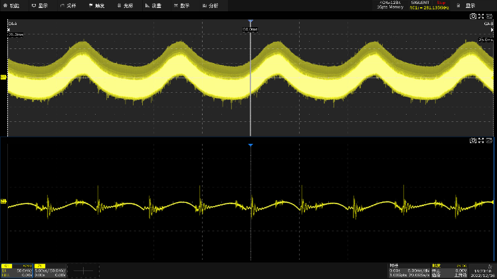497x279 pixels.
Task: Click the rightmost corner icon of the lower zoom window
Action: click(489, 140)
